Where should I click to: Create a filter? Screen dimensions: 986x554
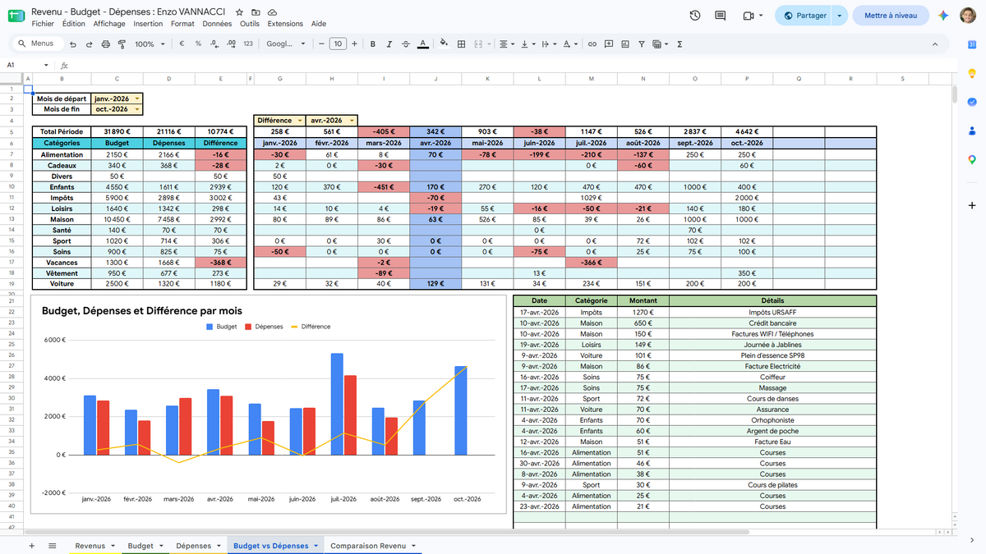click(641, 44)
